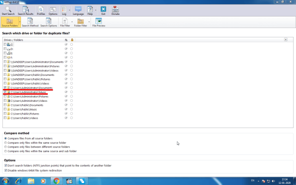Viewport: 296px width, 185px height.
Task: Open the AllDup taskbar icon
Action: (x=82, y=181)
